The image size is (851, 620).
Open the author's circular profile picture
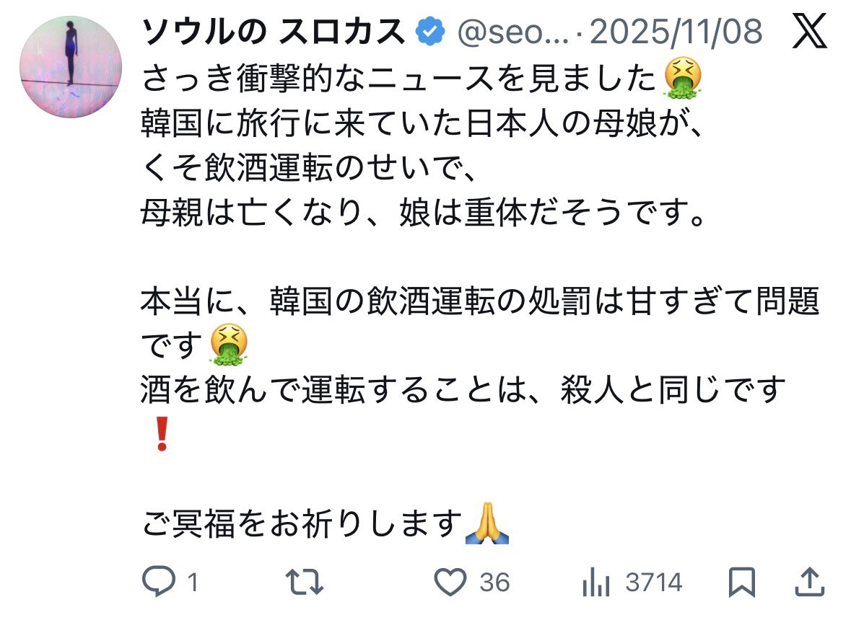pyautogui.click(x=71, y=66)
